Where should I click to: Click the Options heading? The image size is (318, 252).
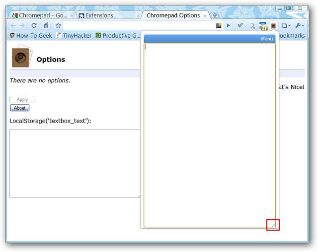coord(51,60)
